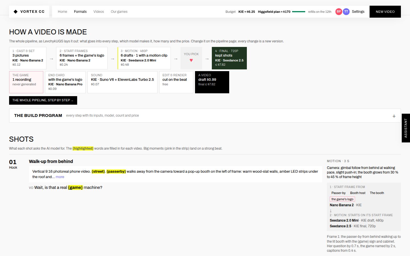Click 'Seedance 2.0 Mini' in motion panel
Viewport: 410px width, 256px height.
(x=344, y=220)
